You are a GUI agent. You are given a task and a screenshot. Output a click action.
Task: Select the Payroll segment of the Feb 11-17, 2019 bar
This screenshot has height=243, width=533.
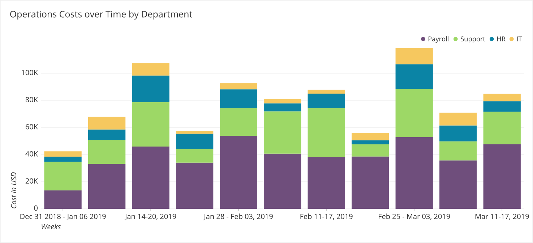[x=326, y=183]
